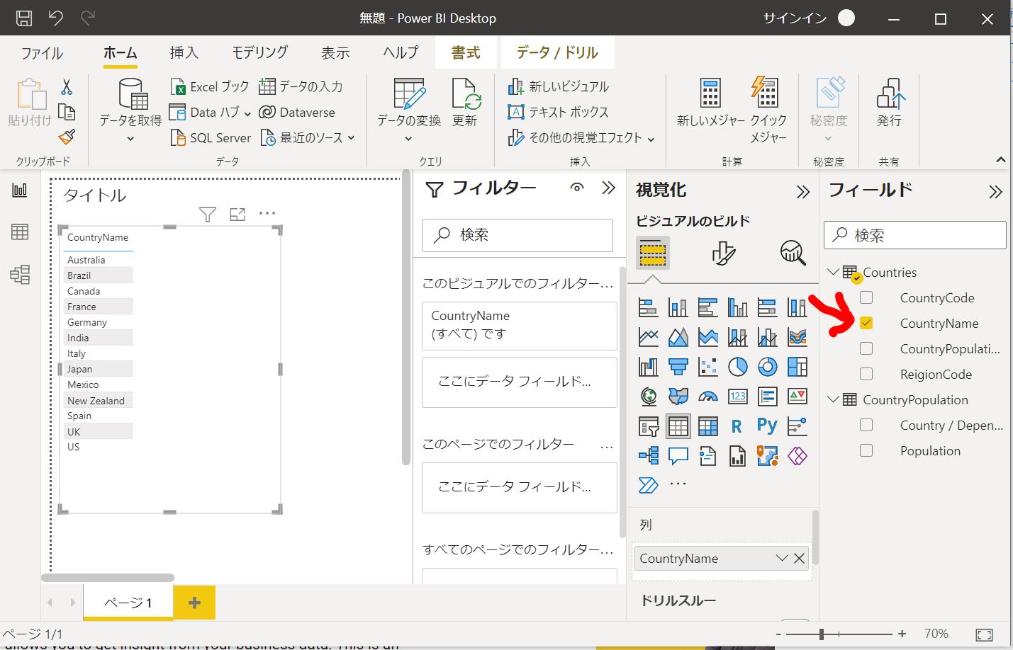The height and width of the screenshot is (650, 1013).
Task: Choose the area chart visual
Action: click(678, 337)
